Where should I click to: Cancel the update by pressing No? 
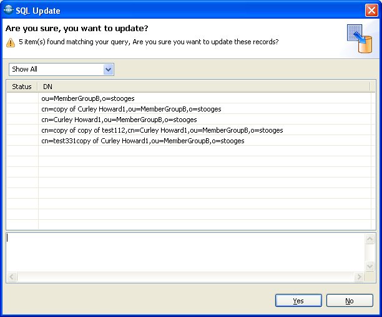(350, 301)
